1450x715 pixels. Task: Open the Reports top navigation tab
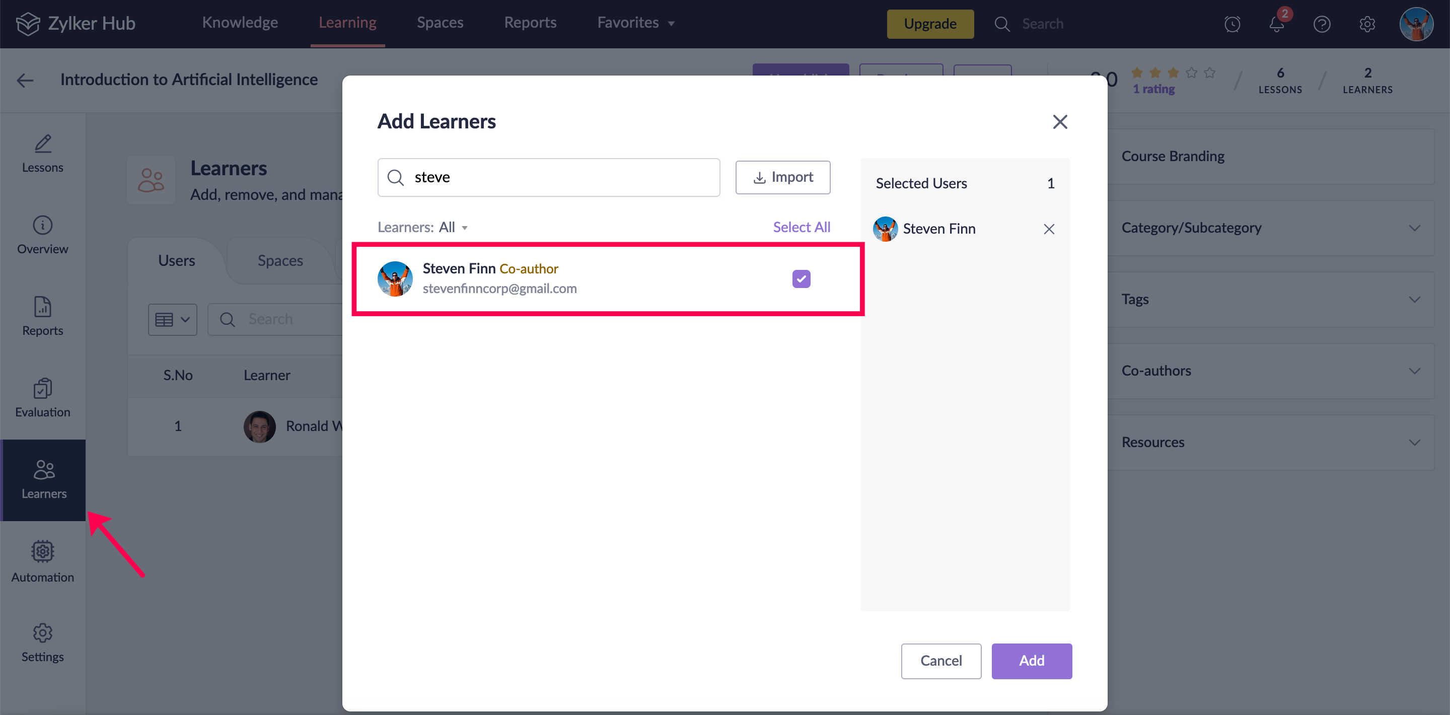530,23
